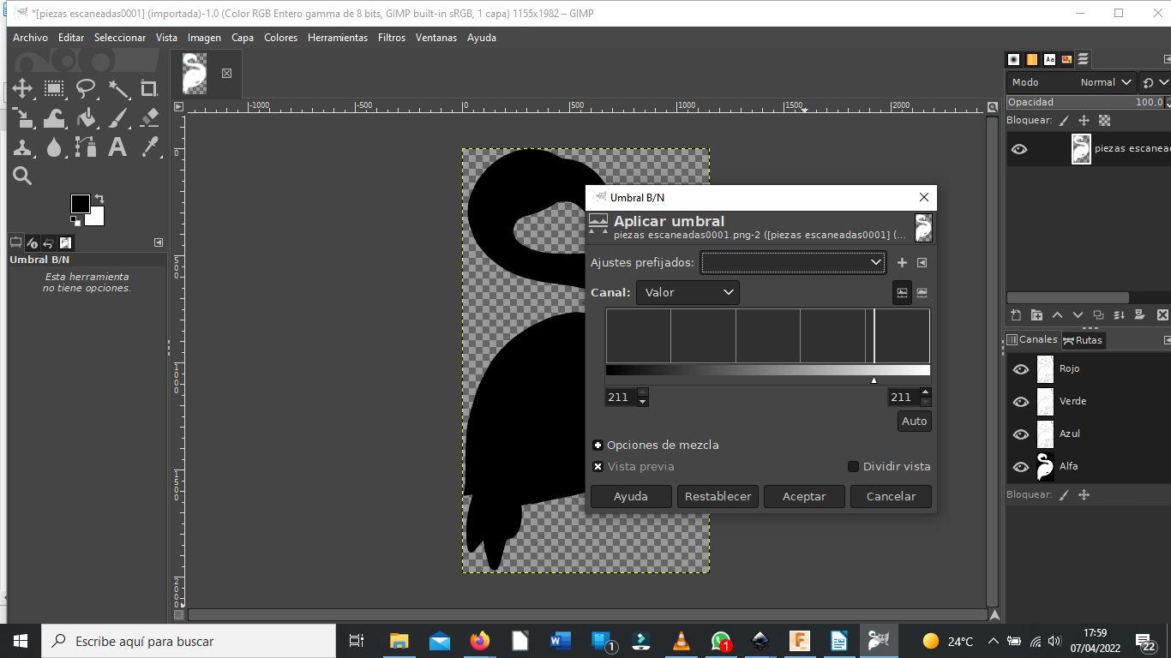
Task: Click the Ayuda button in dialog
Action: tap(631, 497)
